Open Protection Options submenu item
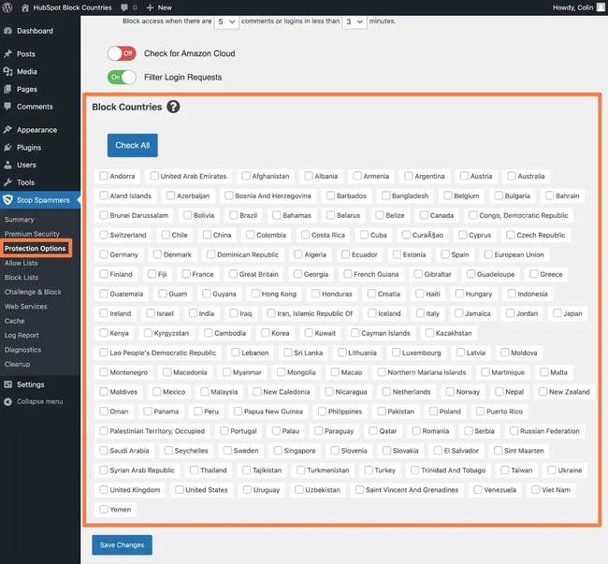This screenshot has height=564, width=608. [x=36, y=249]
